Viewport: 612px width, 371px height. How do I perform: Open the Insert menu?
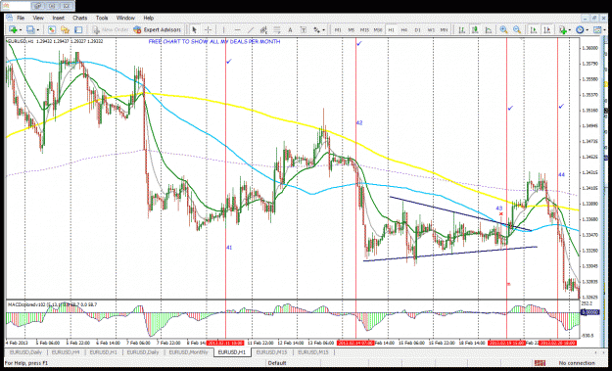click(x=59, y=18)
